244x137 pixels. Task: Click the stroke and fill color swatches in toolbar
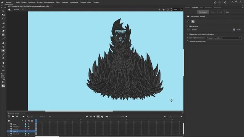click(3, 77)
